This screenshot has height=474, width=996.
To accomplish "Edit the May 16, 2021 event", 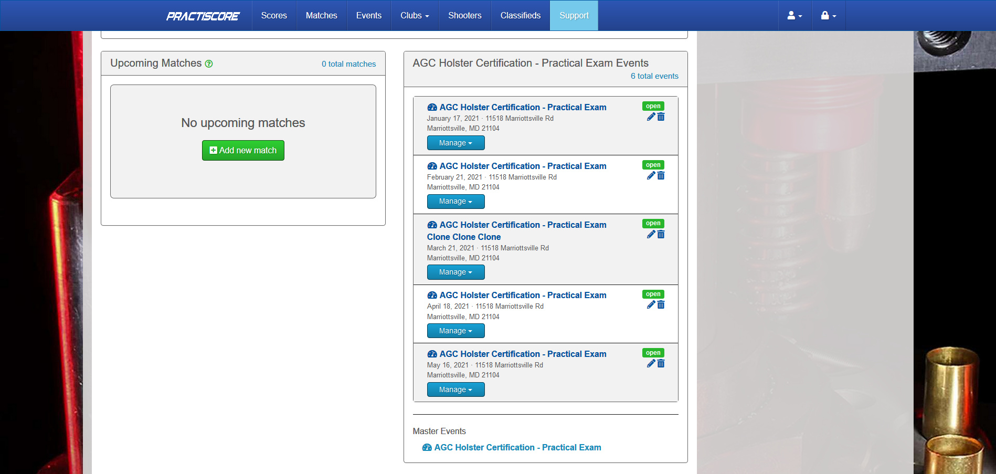I will 651,364.
